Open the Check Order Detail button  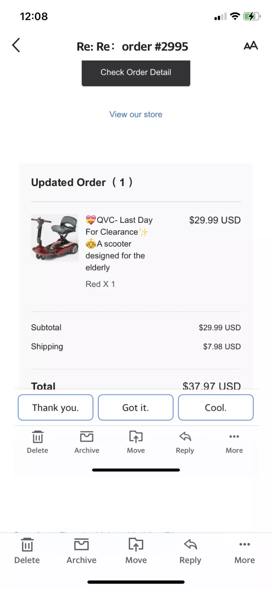click(x=136, y=73)
